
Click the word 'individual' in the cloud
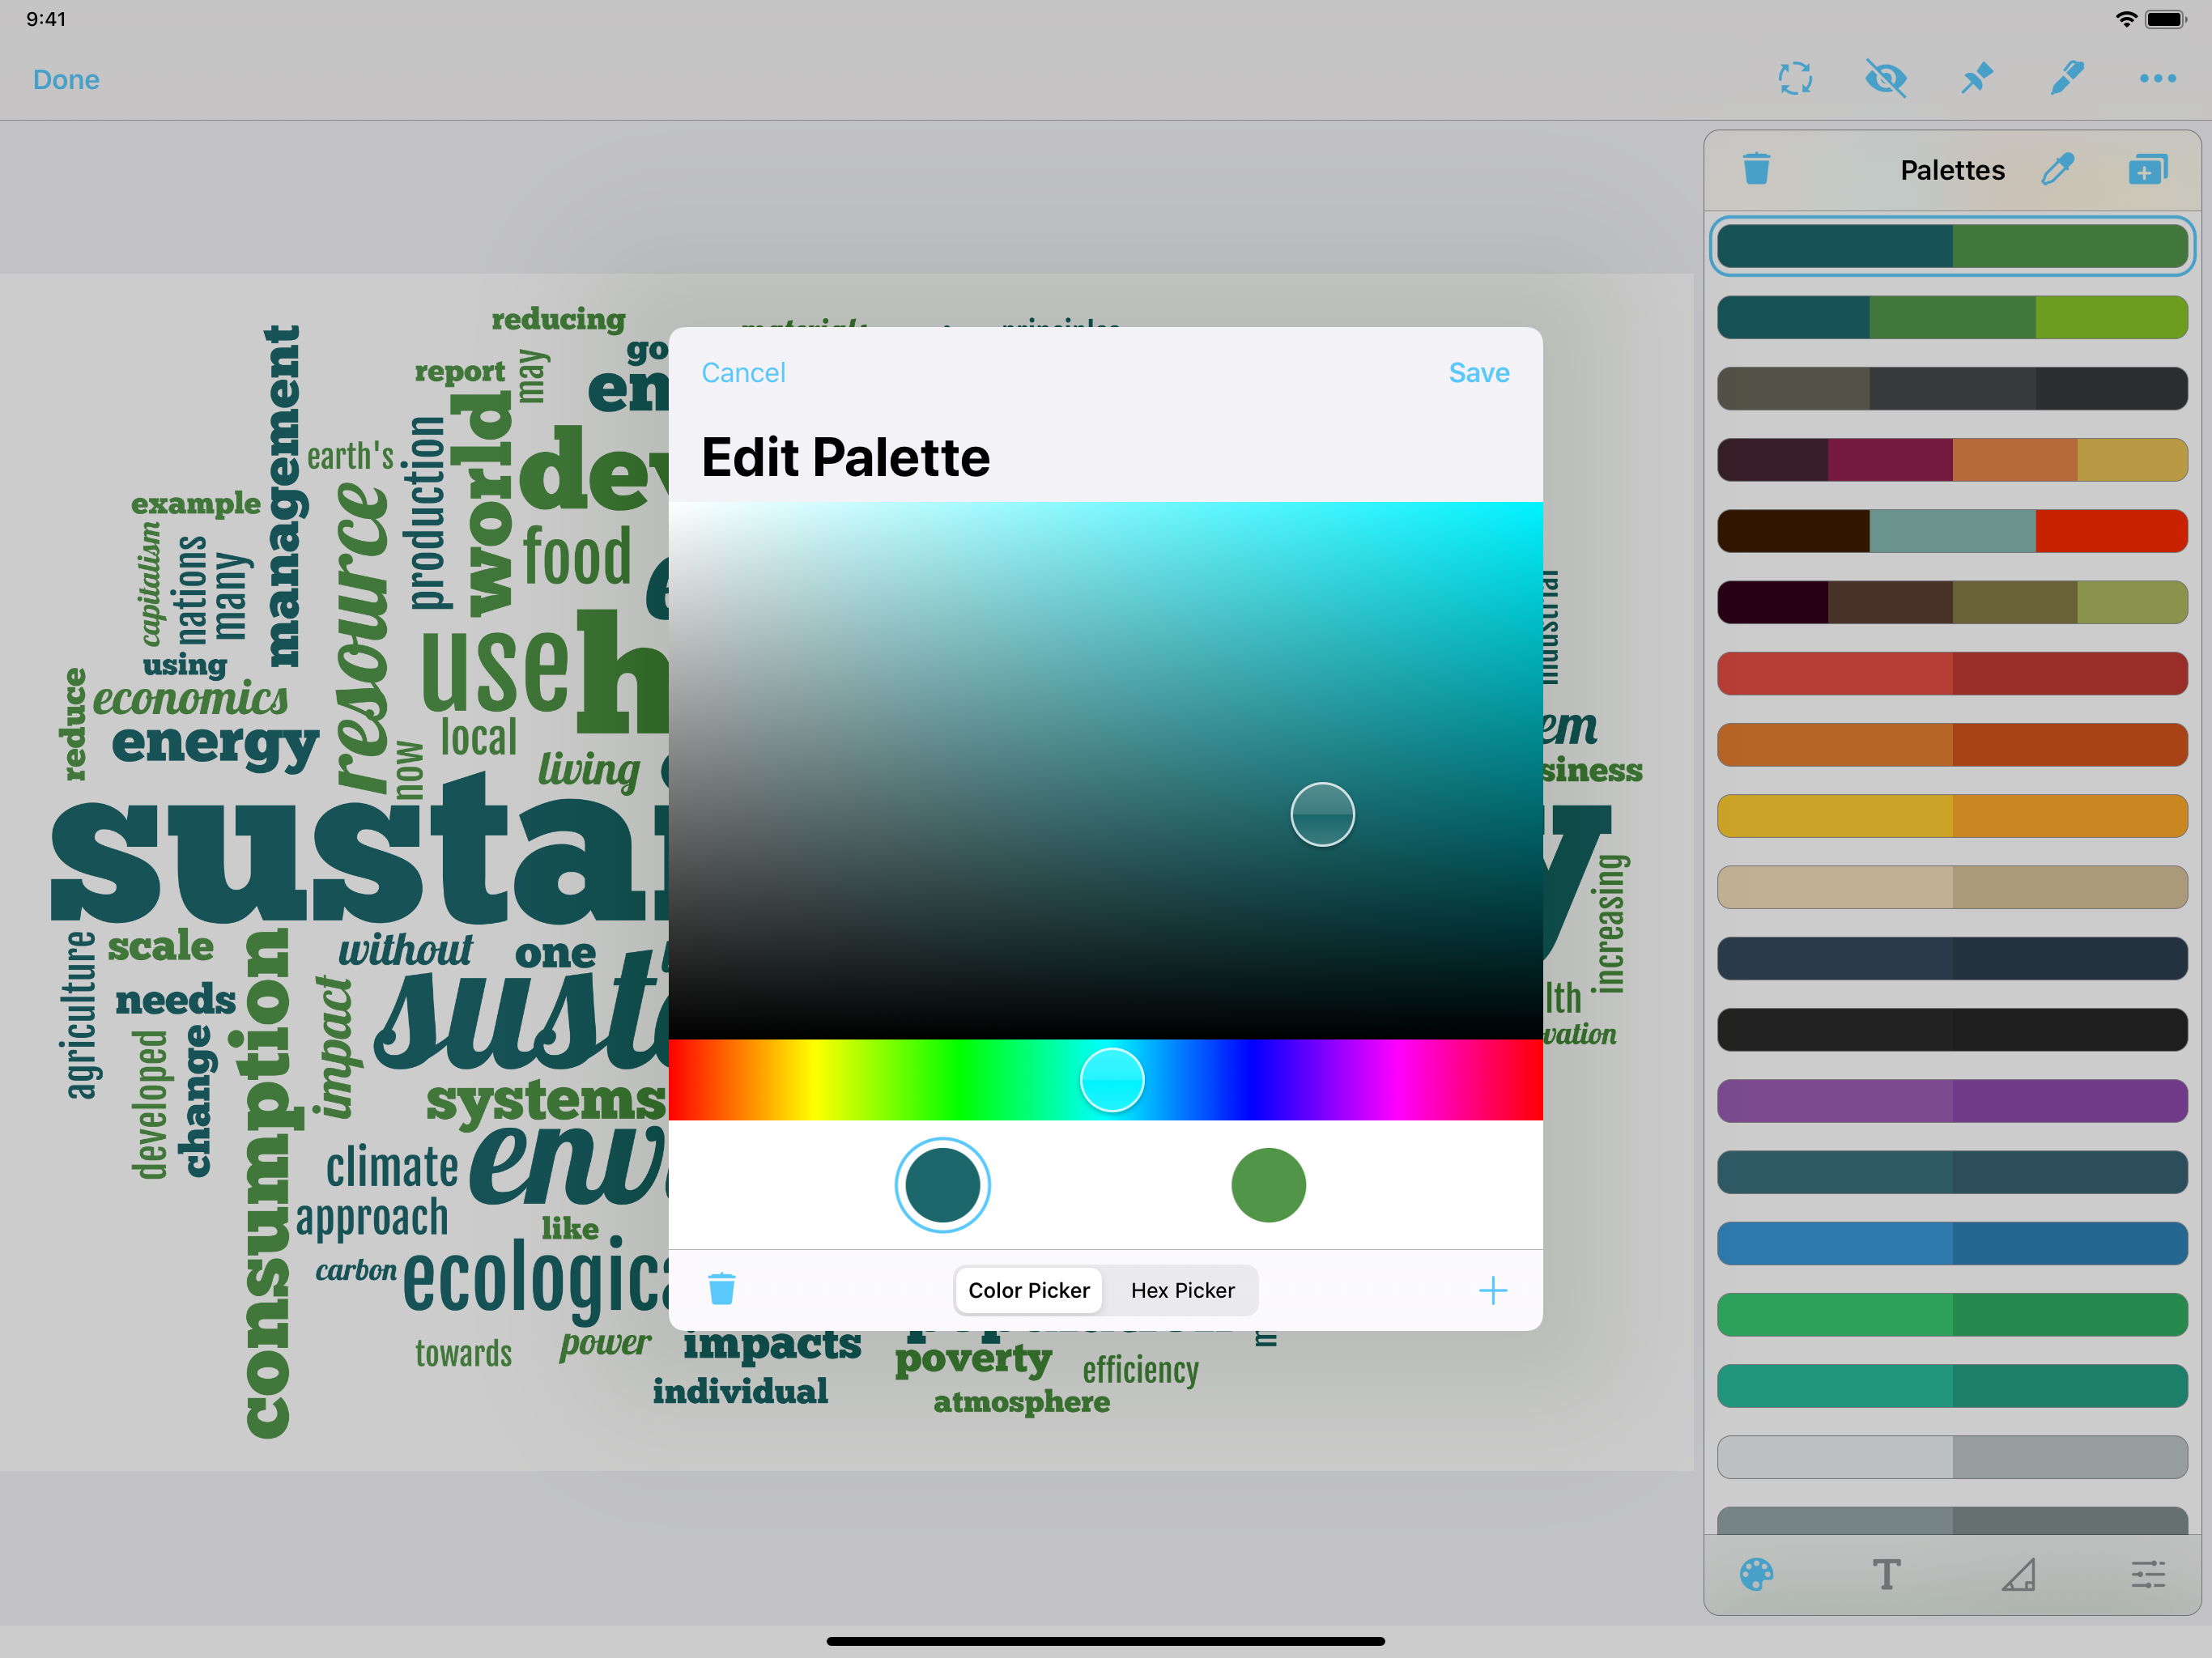click(740, 1391)
